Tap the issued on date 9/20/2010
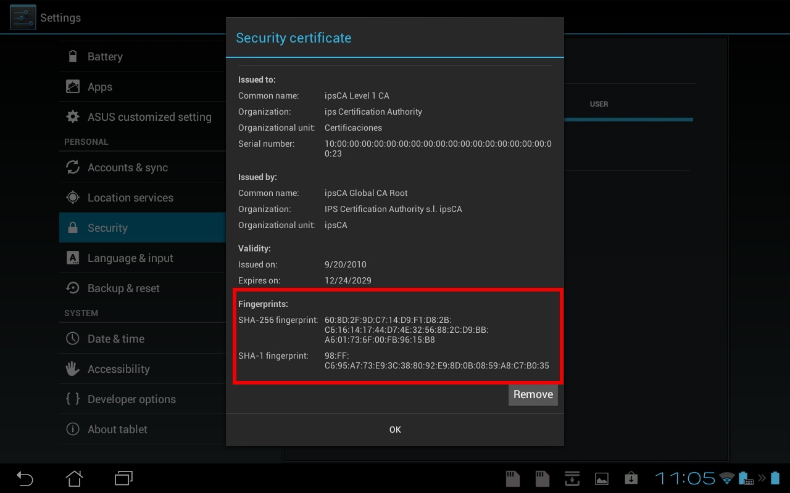Screen dimensions: 790x493 pyautogui.click(x=346, y=264)
